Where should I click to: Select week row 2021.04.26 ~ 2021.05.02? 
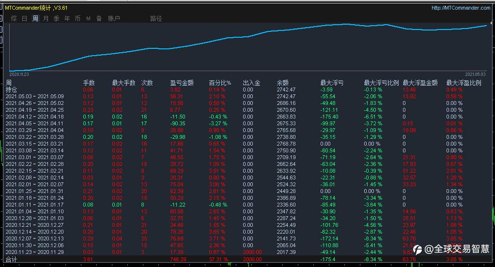click(35, 103)
